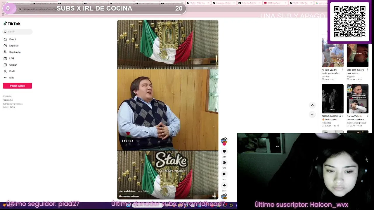
Task: Click the Buscar search field
Action: point(18,32)
